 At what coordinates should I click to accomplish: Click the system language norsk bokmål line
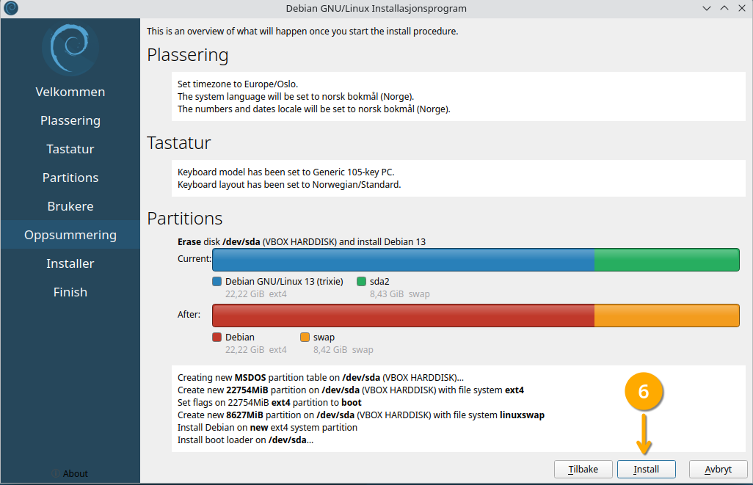296,97
